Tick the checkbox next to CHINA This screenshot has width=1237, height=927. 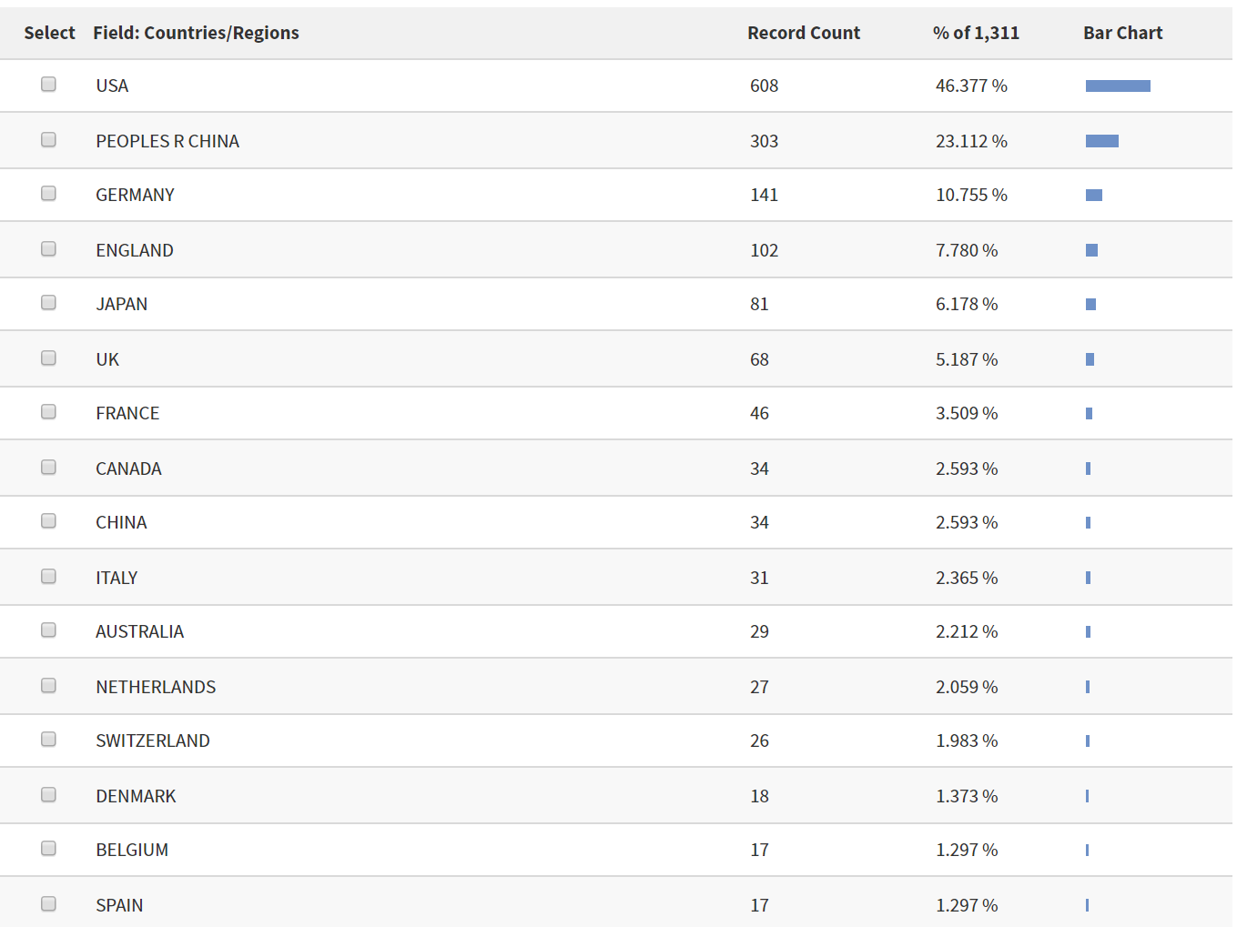(x=48, y=520)
